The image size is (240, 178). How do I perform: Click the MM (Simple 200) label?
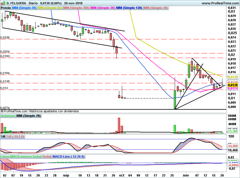76,8
